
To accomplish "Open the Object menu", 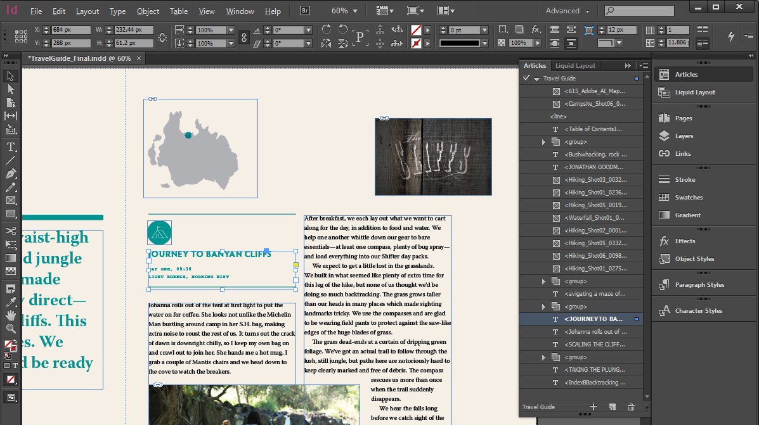I will click(x=148, y=11).
